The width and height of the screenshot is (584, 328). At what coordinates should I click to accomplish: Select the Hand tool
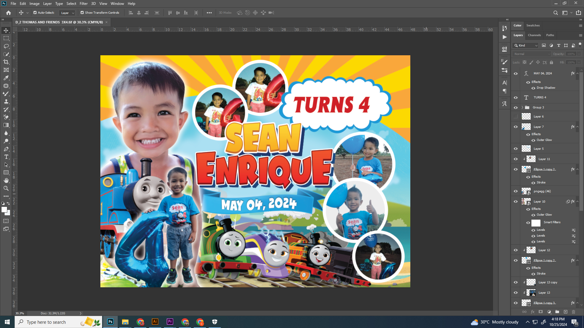pyautogui.click(x=6, y=180)
